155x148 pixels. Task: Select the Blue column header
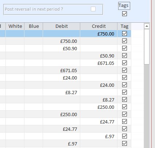point(34,26)
